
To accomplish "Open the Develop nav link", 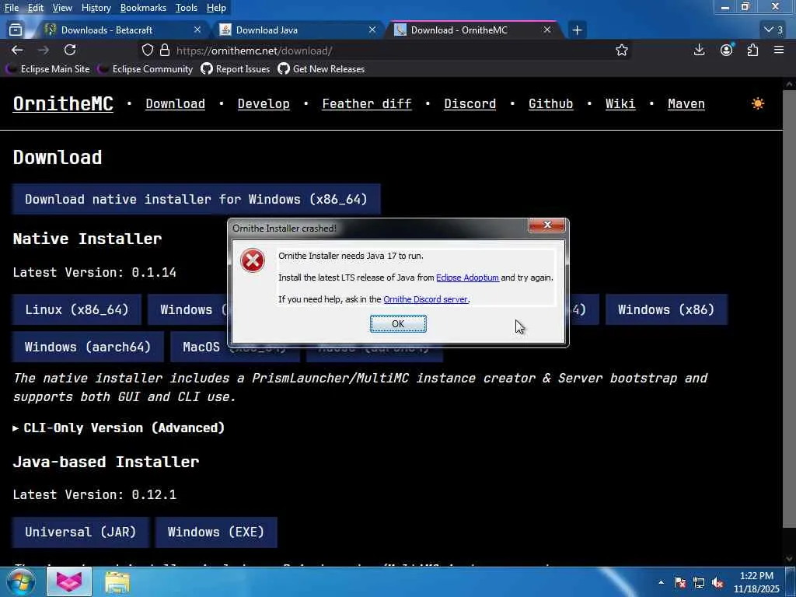I will click(264, 103).
